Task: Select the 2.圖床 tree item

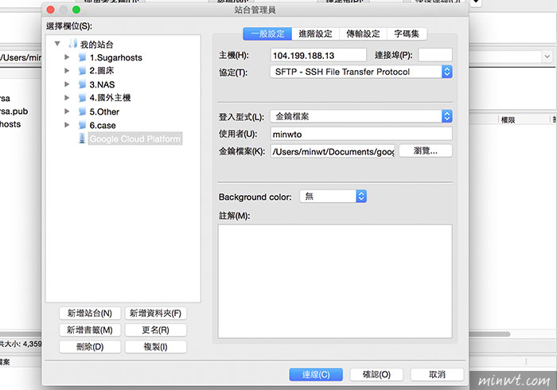Action: (x=102, y=71)
